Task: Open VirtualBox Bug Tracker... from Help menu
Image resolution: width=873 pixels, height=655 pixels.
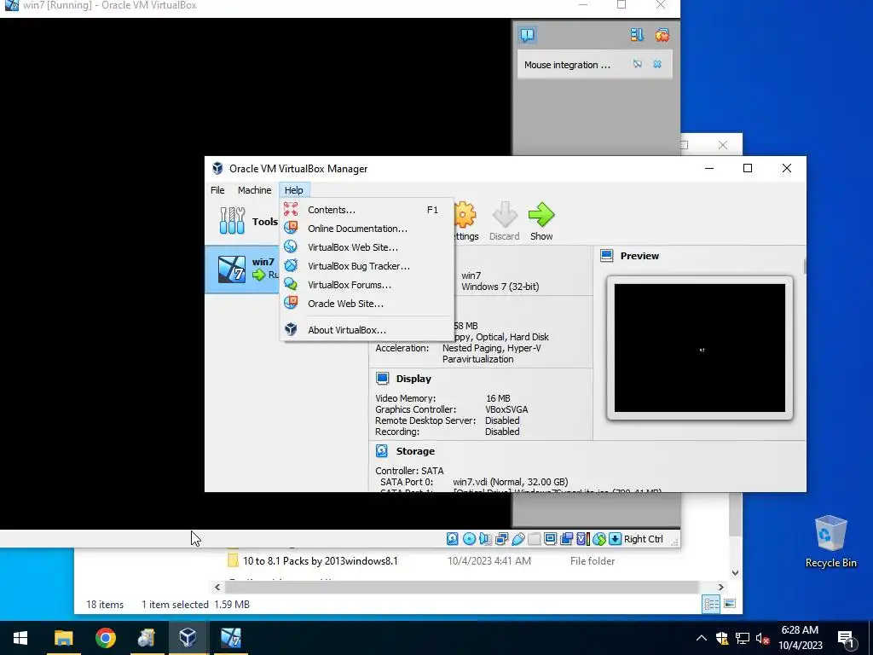Action: click(367, 266)
